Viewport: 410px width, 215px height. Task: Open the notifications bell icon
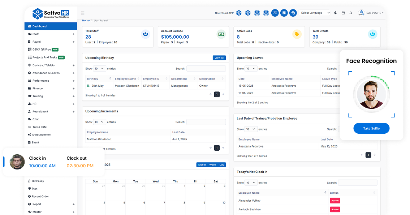pos(351,13)
